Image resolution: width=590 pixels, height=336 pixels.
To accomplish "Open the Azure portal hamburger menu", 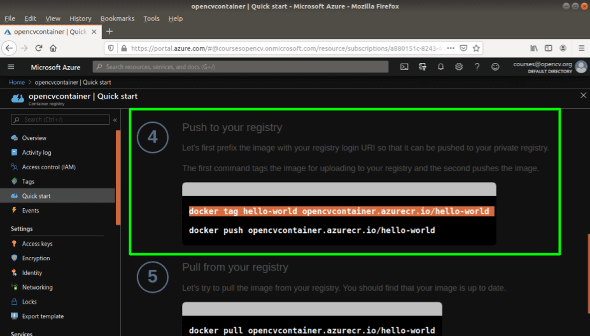I will (11, 67).
